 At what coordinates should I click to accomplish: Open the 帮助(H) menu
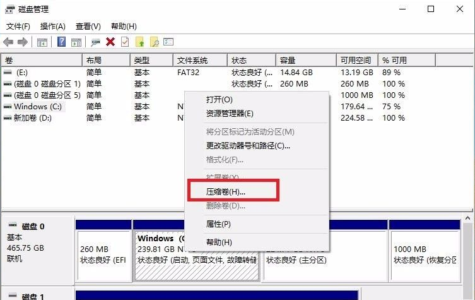123,27
